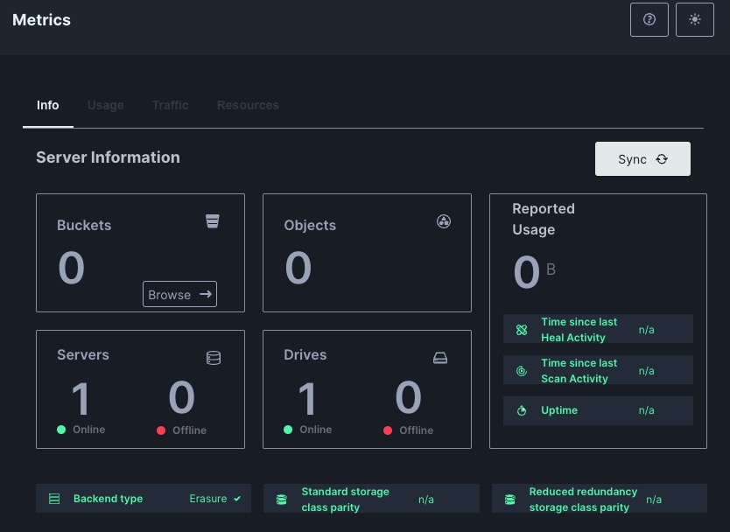Return to the Info tab
This screenshot has height=532, width=730.
[x=48, y=105]
